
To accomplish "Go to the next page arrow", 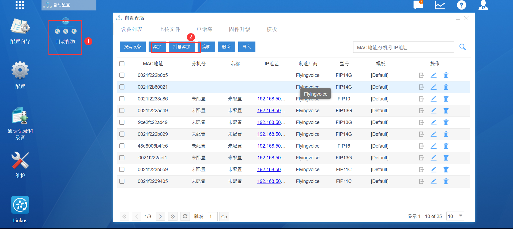I will coord(160,216).
